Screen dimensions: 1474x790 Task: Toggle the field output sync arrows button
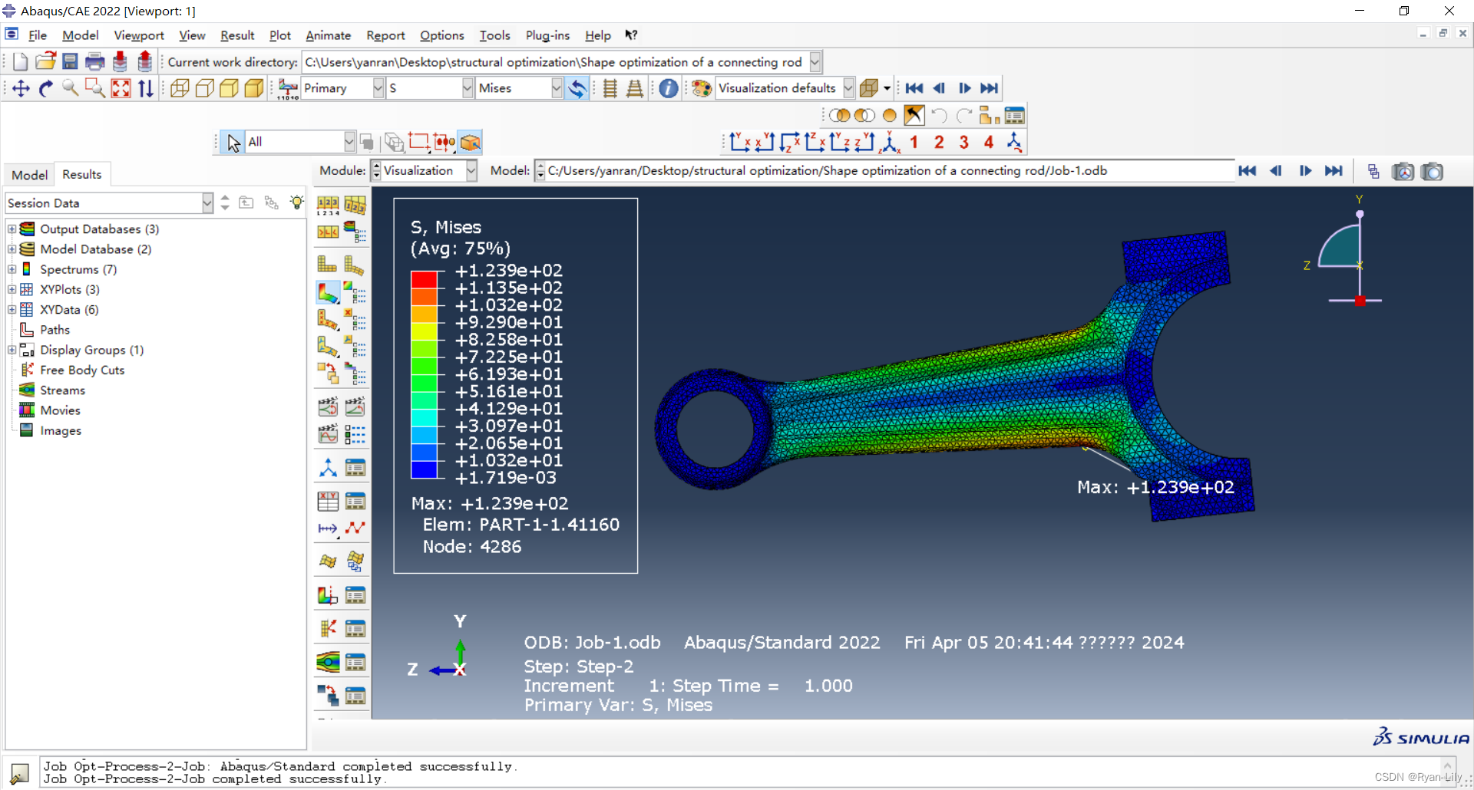click(x=577, y=88)
